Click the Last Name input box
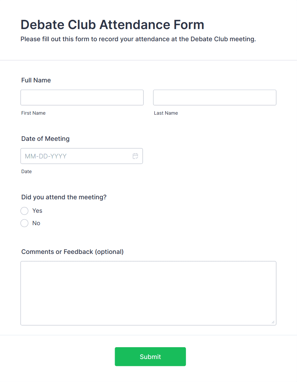This screenshot has width=297, height=382. (215, 97)
